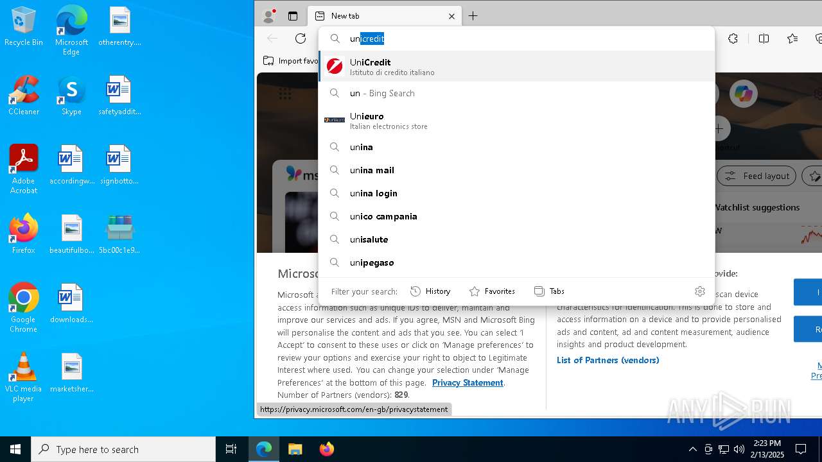Choose 'un - Bing Search' suggestion
Image resolution: width=822 pixels, height=462 pixels.
point(517,94)
